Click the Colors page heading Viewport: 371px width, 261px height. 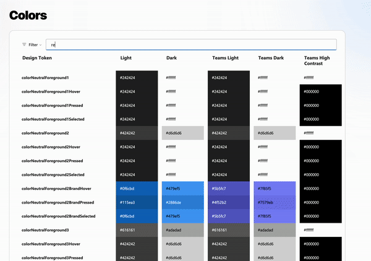[28, 15]
